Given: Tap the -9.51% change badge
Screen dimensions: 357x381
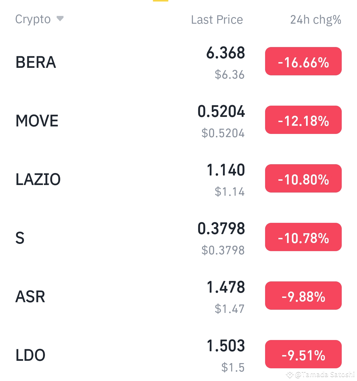Looking at the screenshot, I should (303, 354).
